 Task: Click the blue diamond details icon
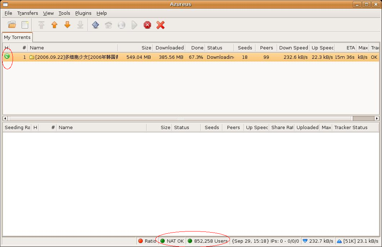click(x=95, y=25)
